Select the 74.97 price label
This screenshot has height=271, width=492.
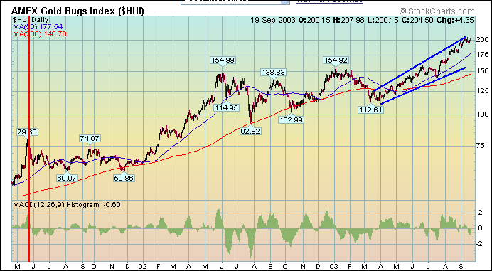click(x=90, y=138)
